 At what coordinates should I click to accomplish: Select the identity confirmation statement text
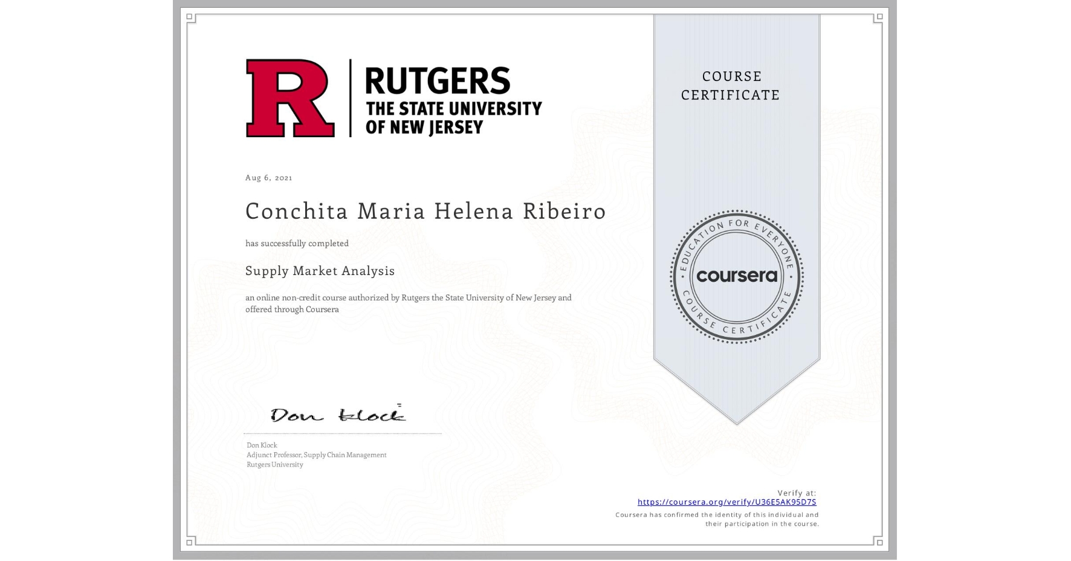pyautogui.click(x=716, y=519)
